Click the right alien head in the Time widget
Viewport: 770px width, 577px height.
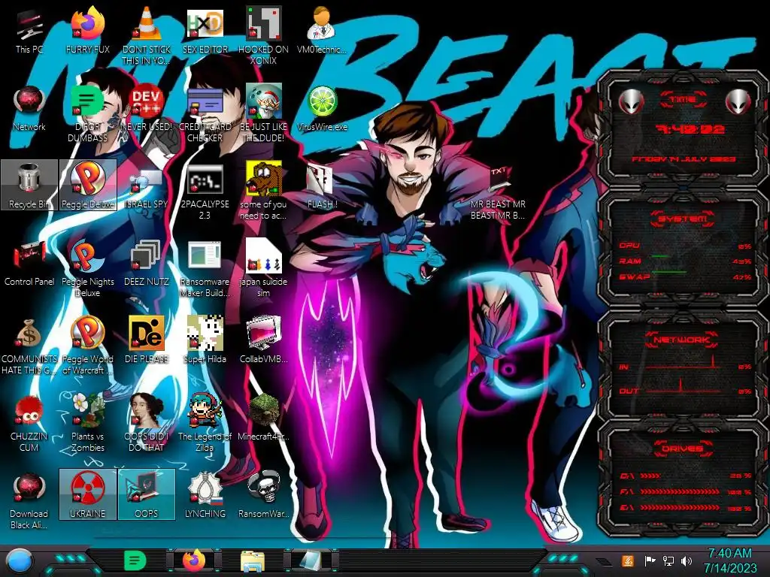pyautogui.click(x=738, y=102)
